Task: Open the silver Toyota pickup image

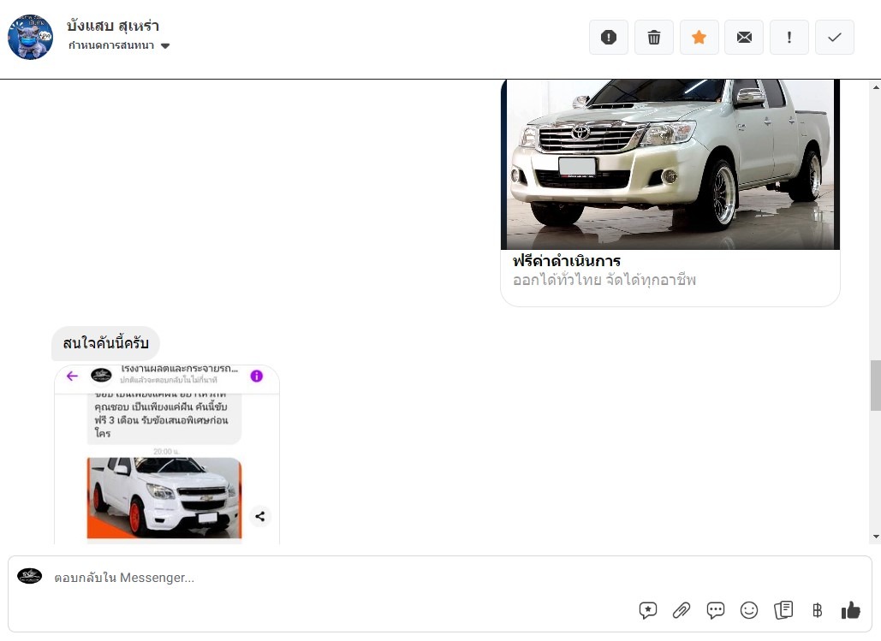Action: [670, 164]
